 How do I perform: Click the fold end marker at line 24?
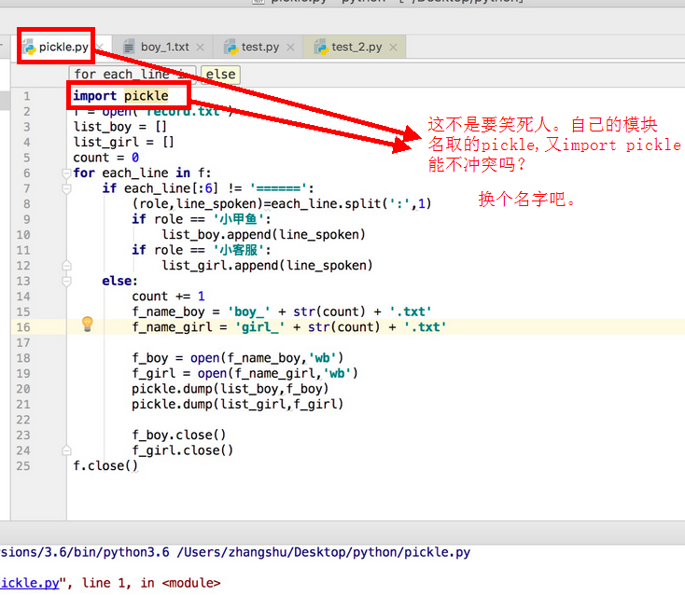[x=66, y=450]
